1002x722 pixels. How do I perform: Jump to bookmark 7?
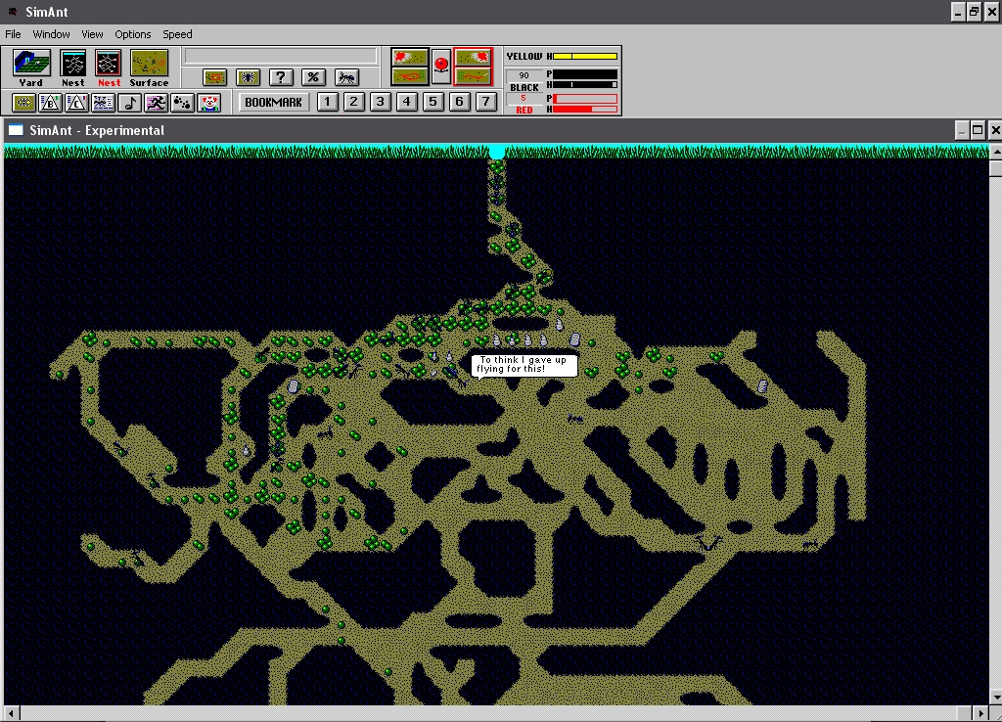(x=485, y=102)
